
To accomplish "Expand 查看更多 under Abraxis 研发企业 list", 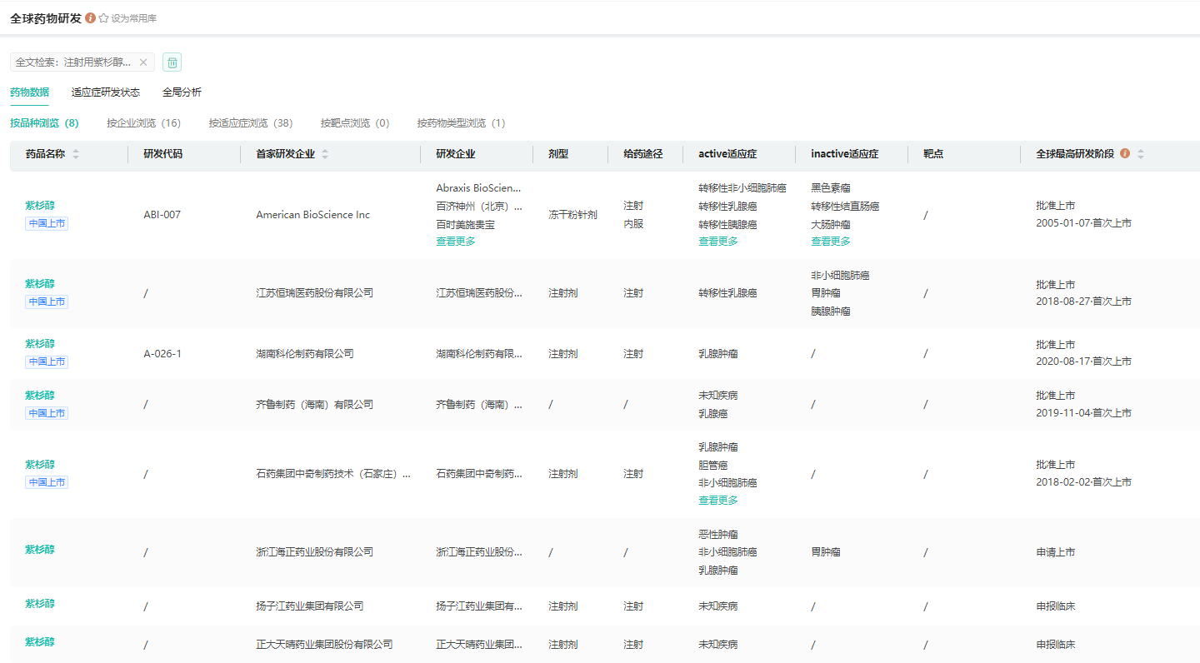I will [456, 242].
